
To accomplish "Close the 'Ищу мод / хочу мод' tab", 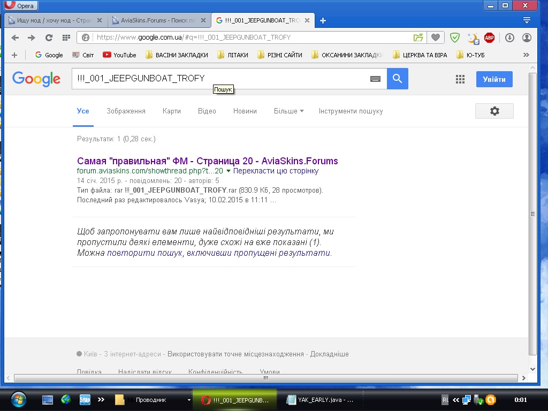I will (100, 21).
